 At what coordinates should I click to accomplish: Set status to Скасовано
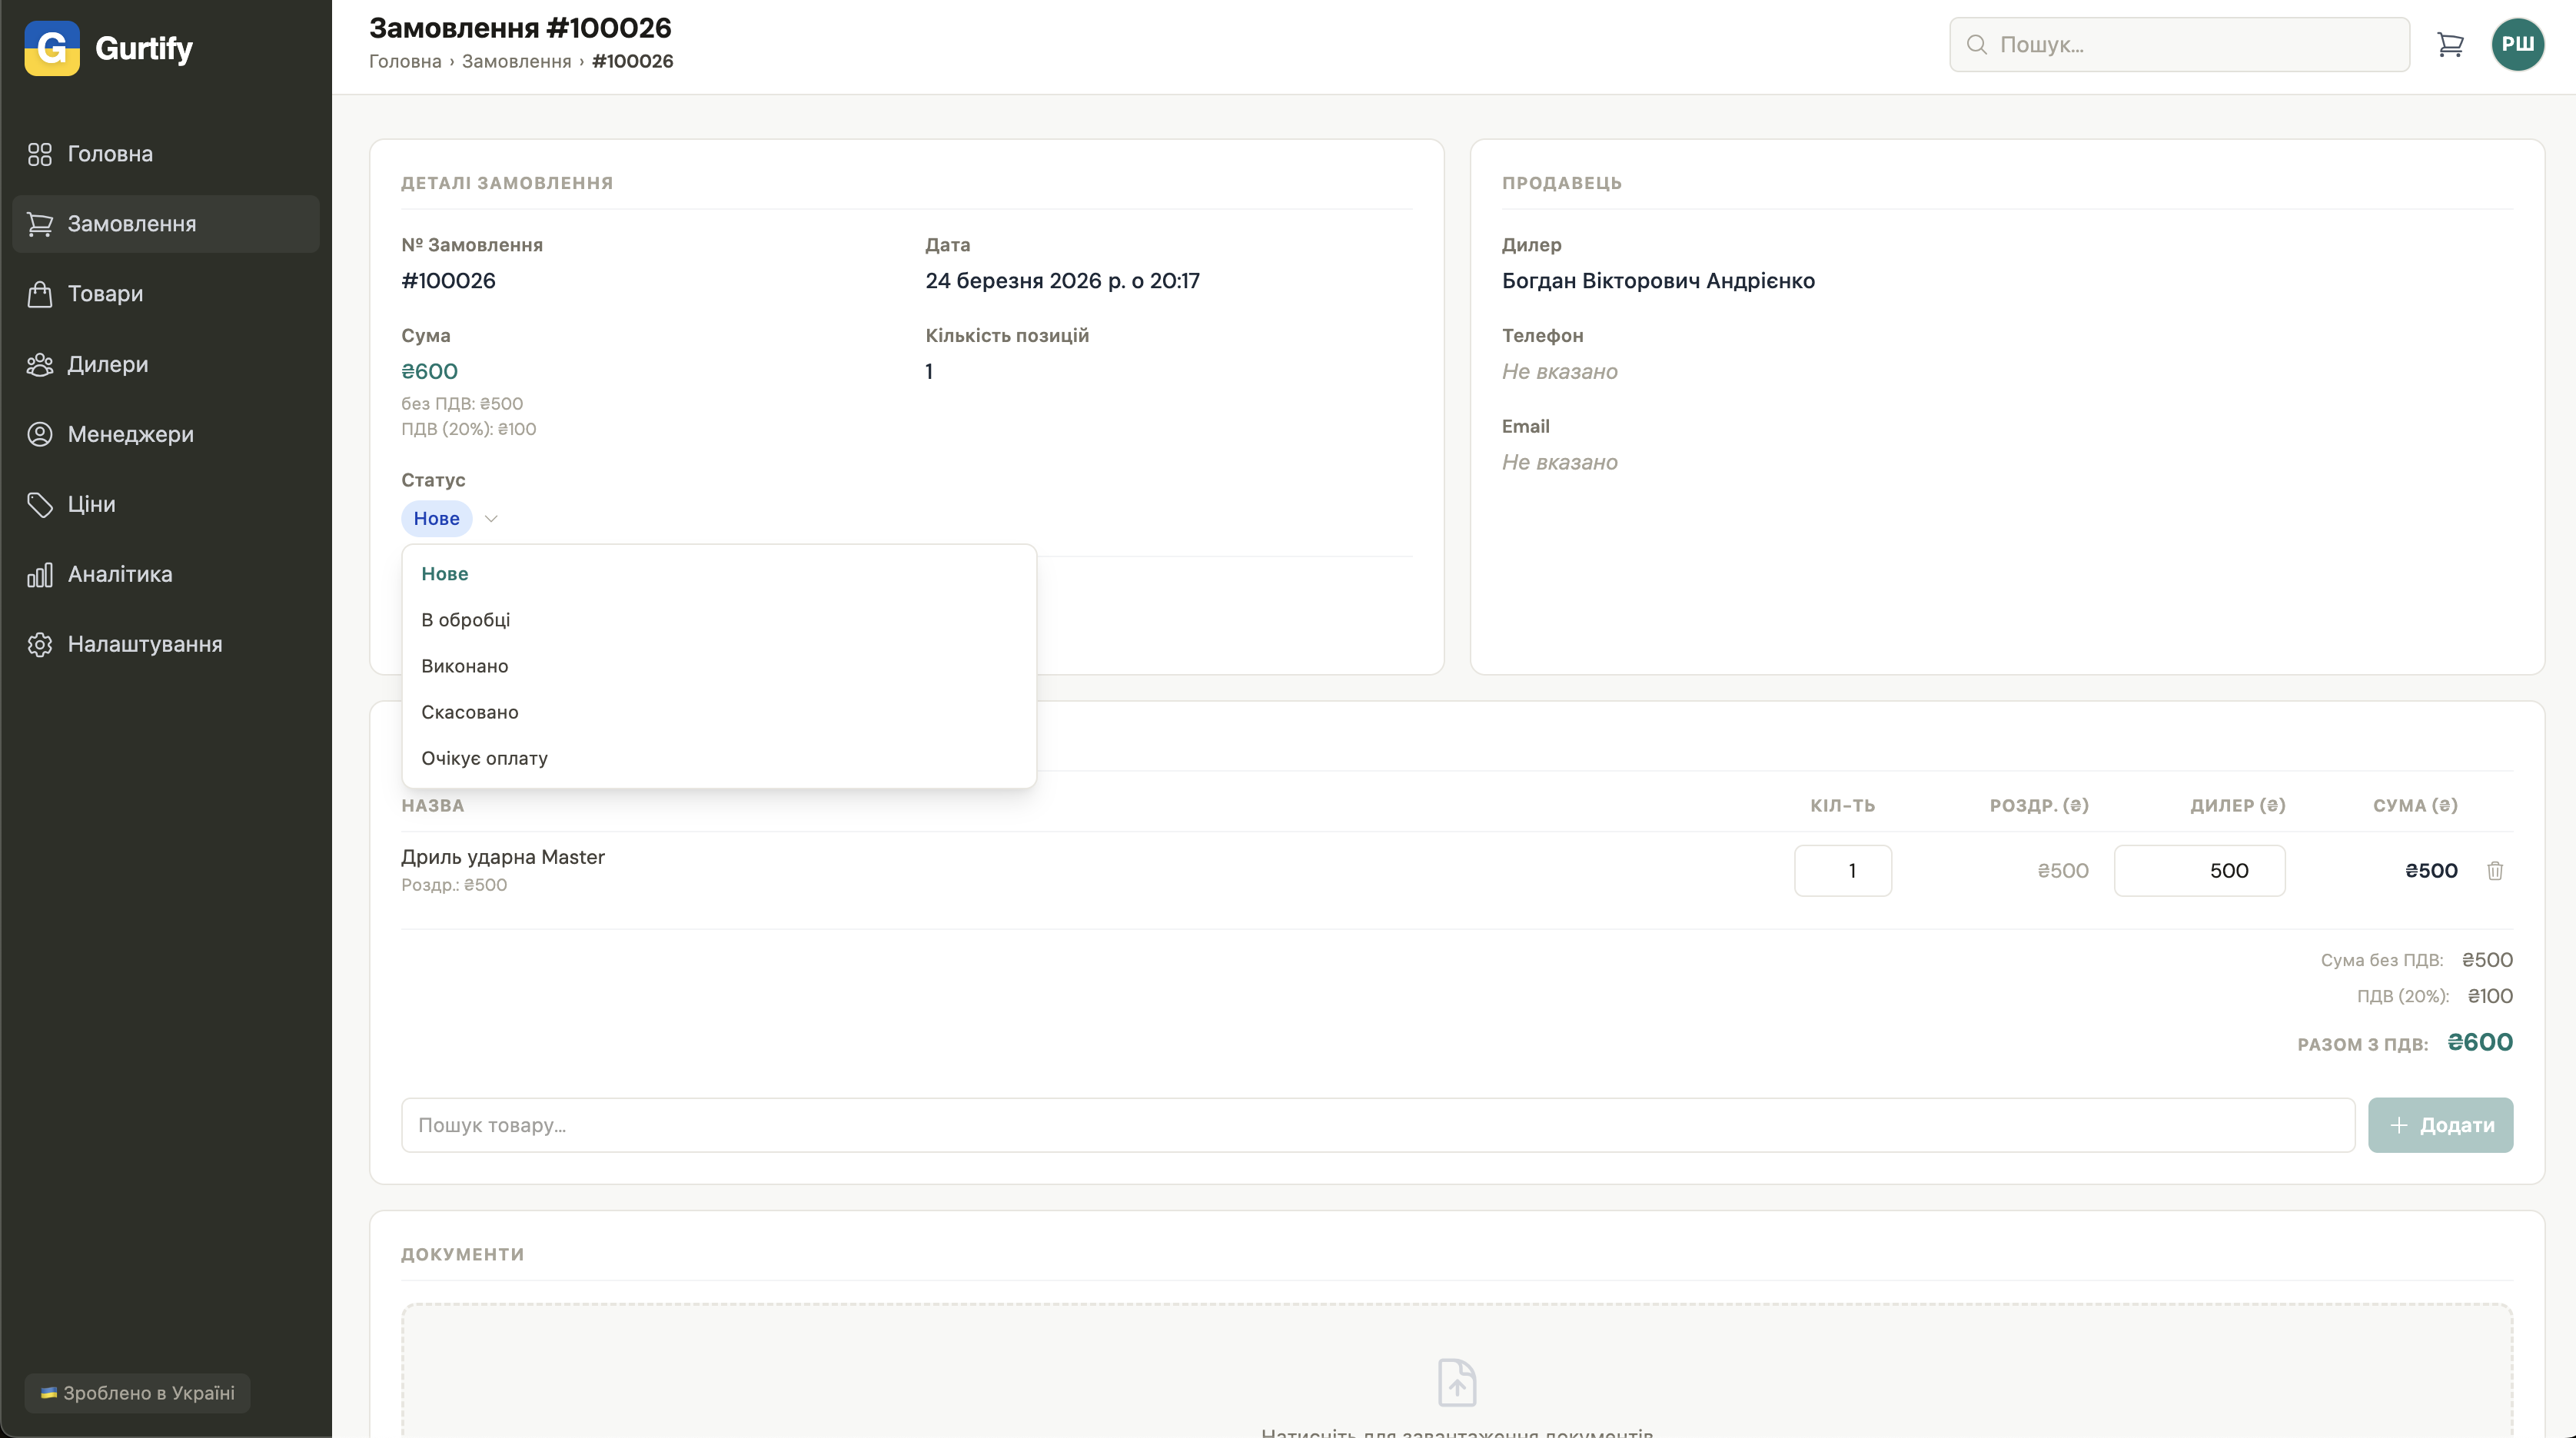470,712
